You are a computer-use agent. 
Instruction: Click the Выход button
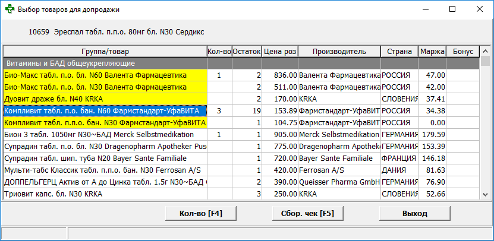click(414, 214)
